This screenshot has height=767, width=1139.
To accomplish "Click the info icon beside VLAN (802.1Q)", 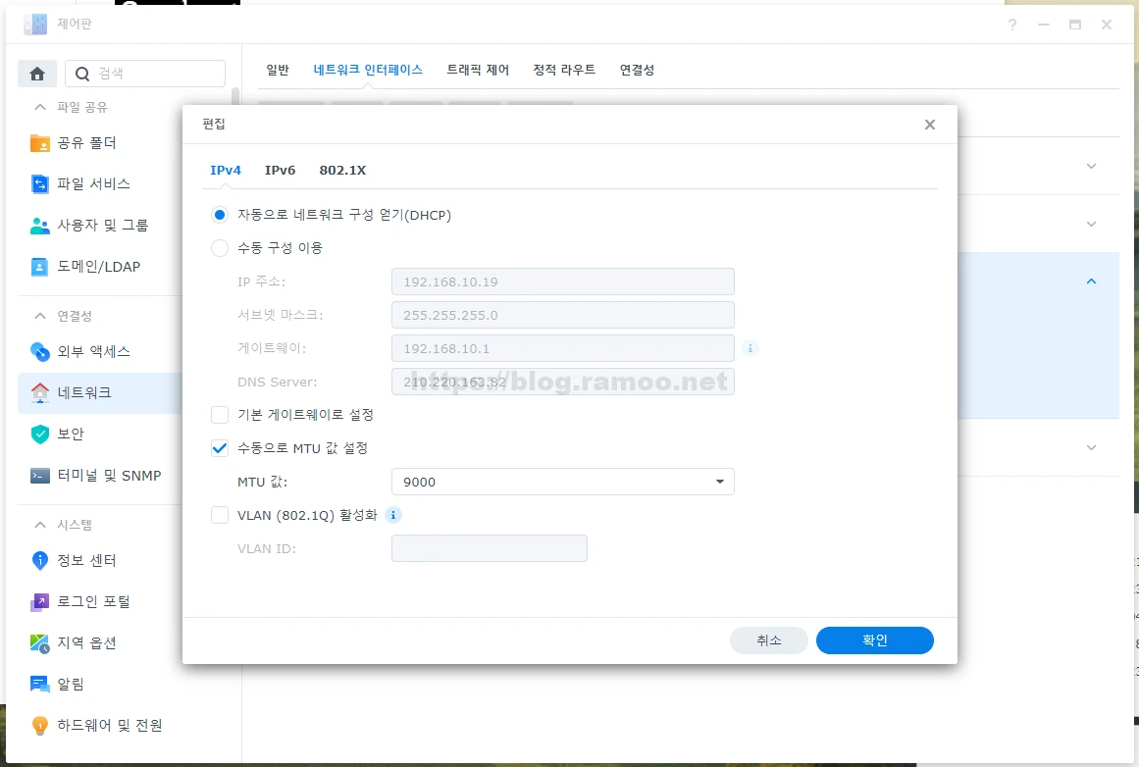I will (x=393, y=515).
